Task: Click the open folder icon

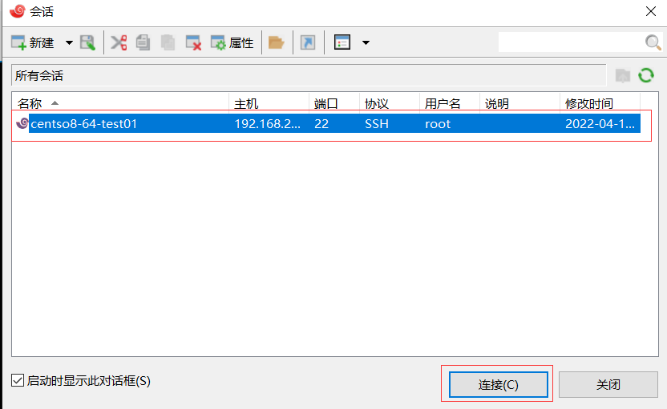Action: coord(276,42)
